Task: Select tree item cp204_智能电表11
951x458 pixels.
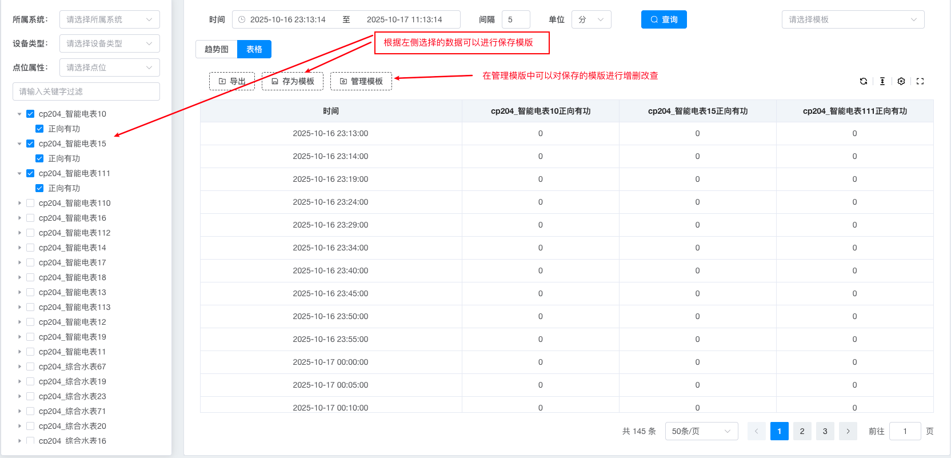Action: click(73, 352)
